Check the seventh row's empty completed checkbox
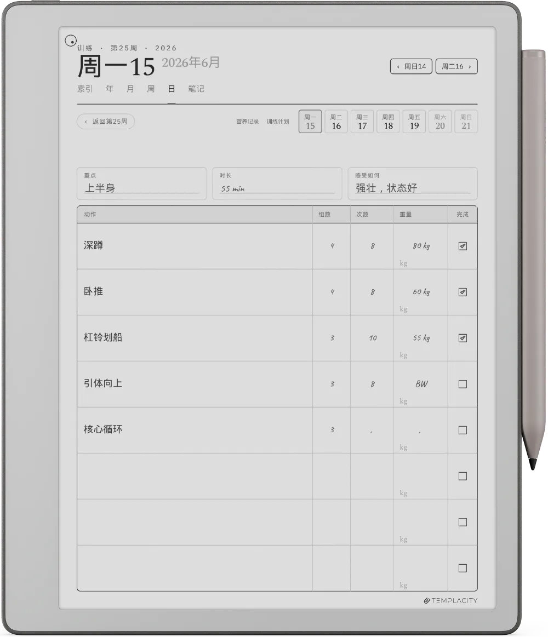 (x=463, y=522)
